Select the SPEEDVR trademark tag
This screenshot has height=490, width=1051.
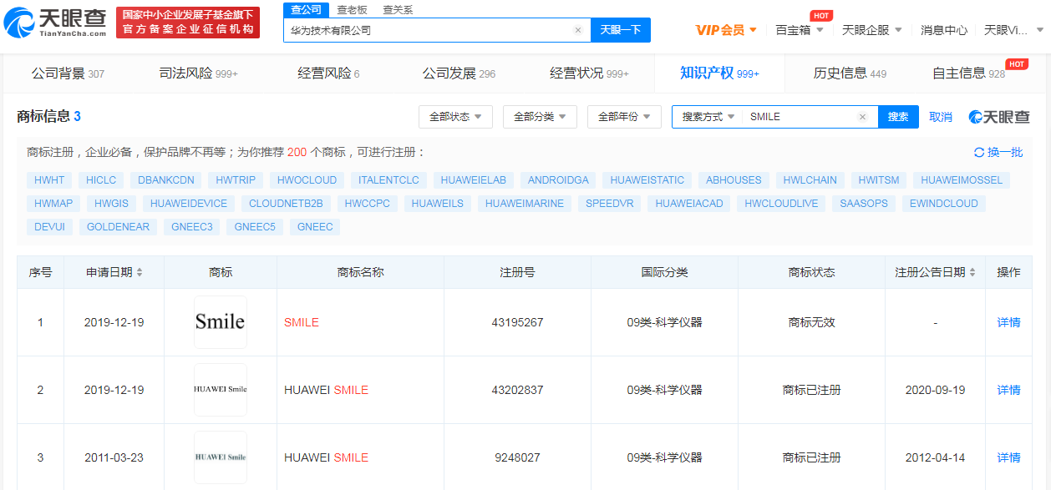(x=610, y=203)
